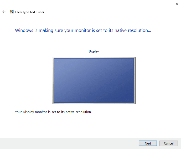Image resolution: width=181 pixels, height=149 pixels.
Task: Go back using the back arrow
Action: point(4,12)
